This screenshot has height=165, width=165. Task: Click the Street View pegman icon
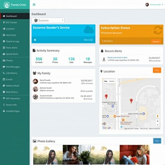[x=158, y=116]
